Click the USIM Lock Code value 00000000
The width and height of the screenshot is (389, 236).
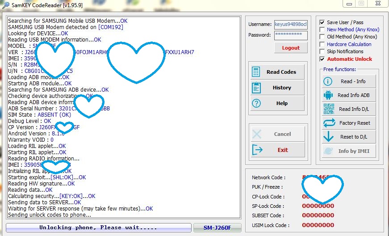318,225
